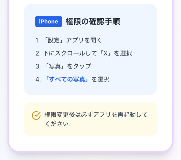
Task: Click the list number 3.
Action: pos(38,66)
